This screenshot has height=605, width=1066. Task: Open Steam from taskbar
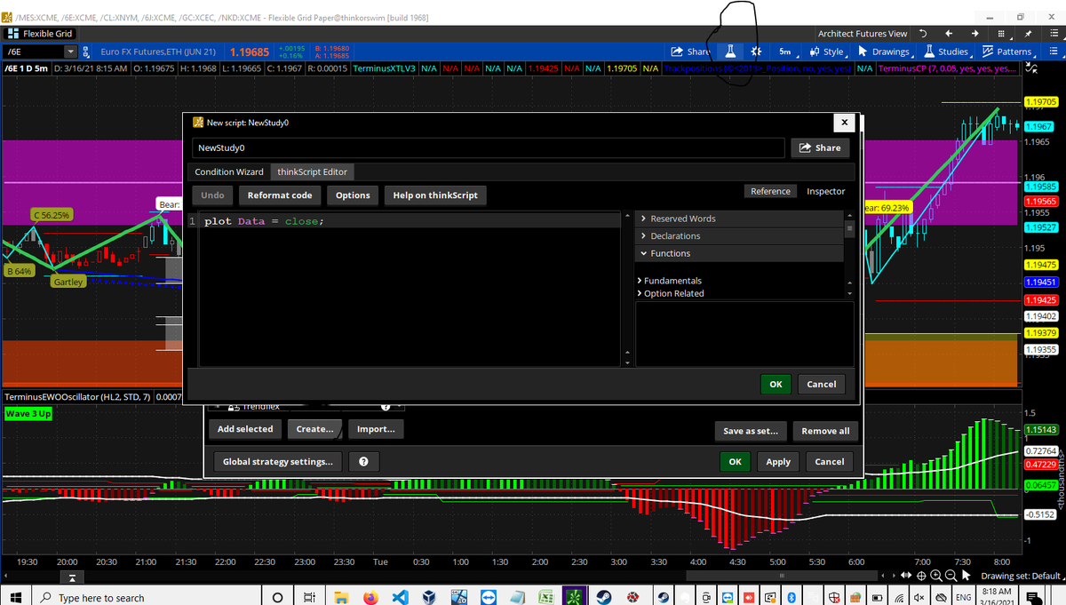[604, 597]
